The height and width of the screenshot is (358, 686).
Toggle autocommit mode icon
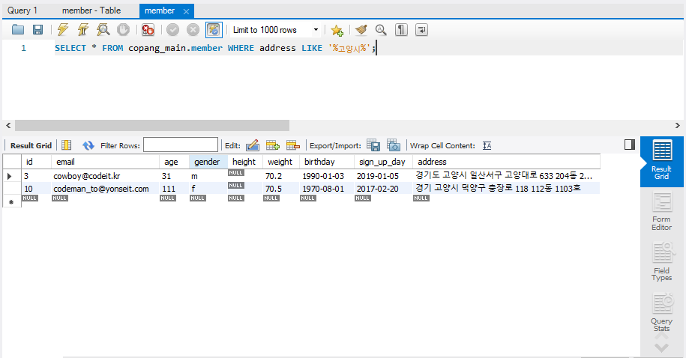click(214, 30)
